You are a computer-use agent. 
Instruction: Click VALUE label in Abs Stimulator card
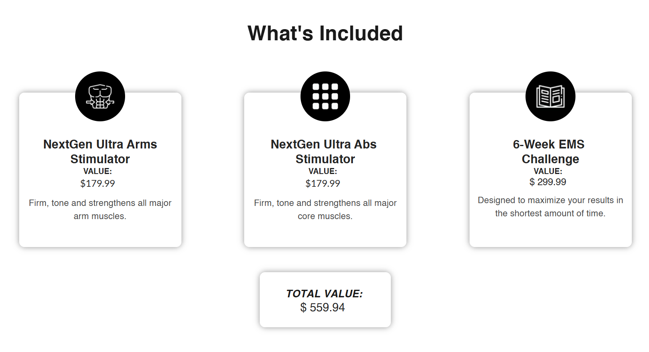point(323,171)
